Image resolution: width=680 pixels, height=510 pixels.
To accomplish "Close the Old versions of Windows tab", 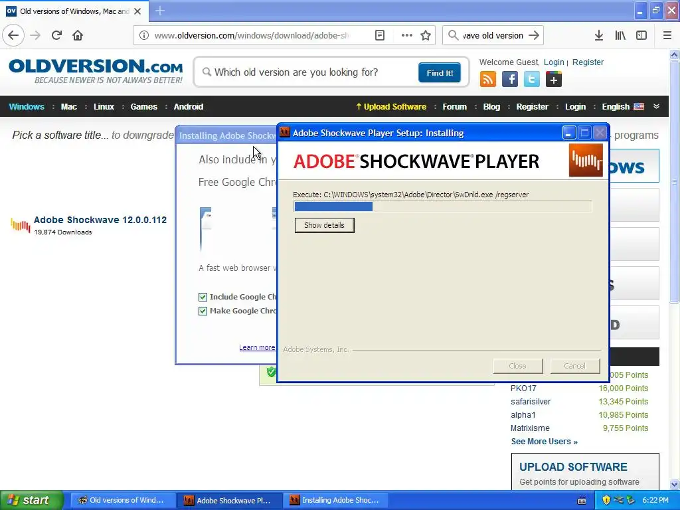I will [x=137, y=11].
